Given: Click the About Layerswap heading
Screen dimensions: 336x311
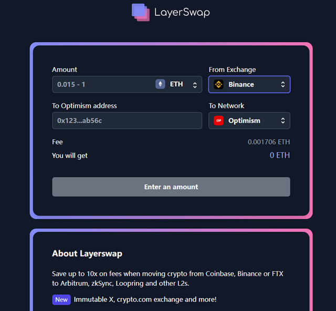Looking at the screenshot, I should tap(87, 254).
